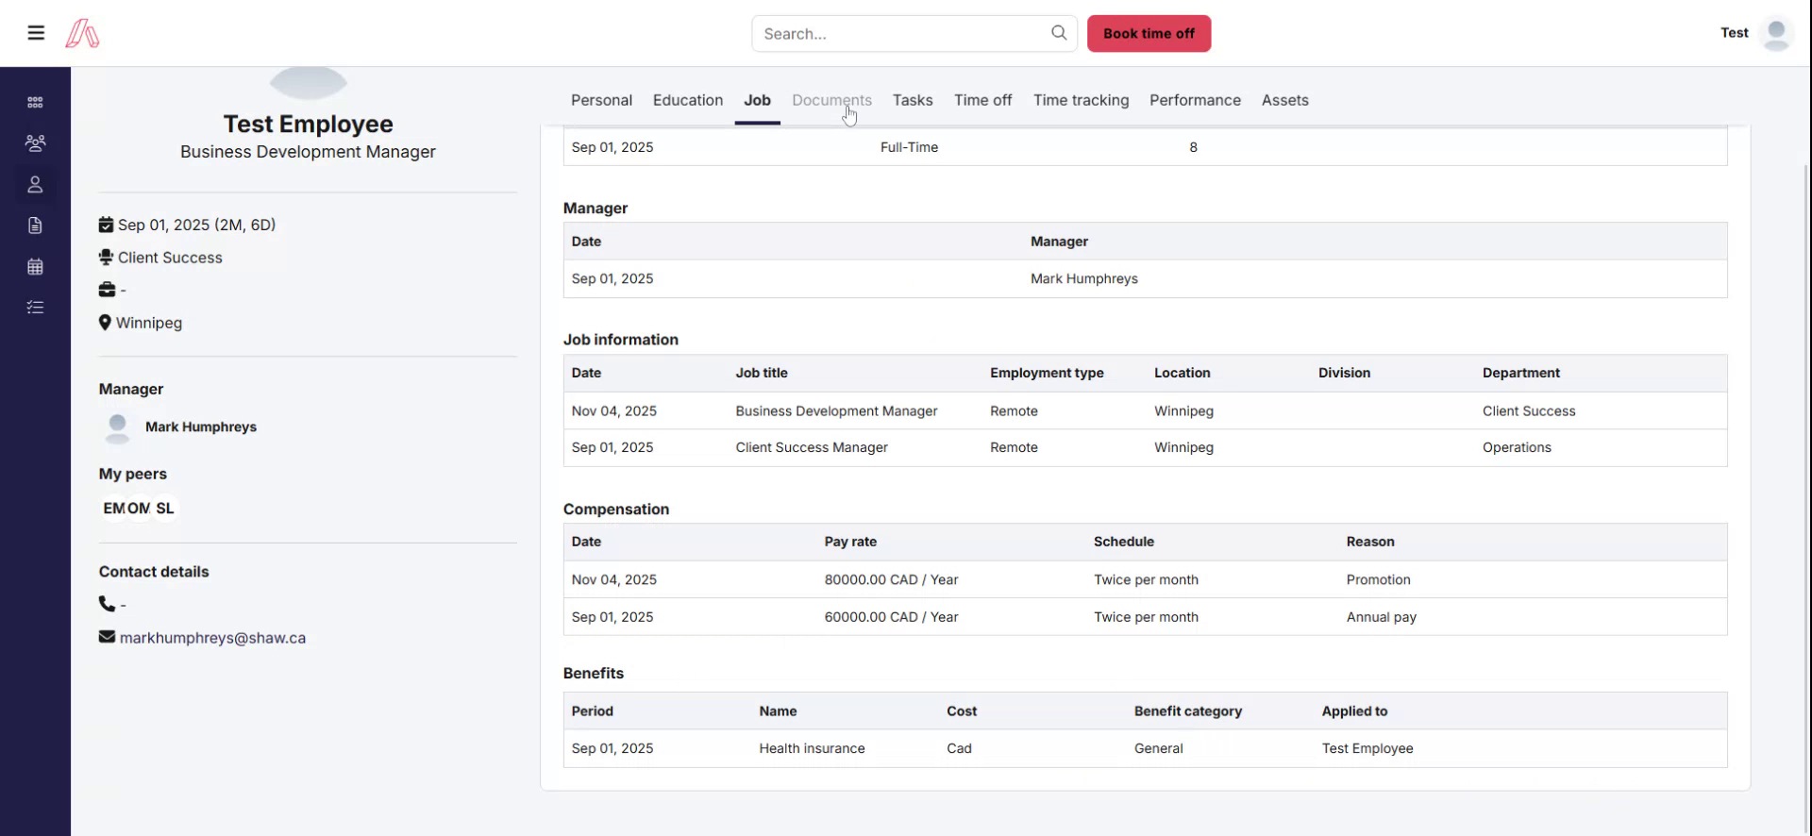Click the Job information section heading

(620, 340)
